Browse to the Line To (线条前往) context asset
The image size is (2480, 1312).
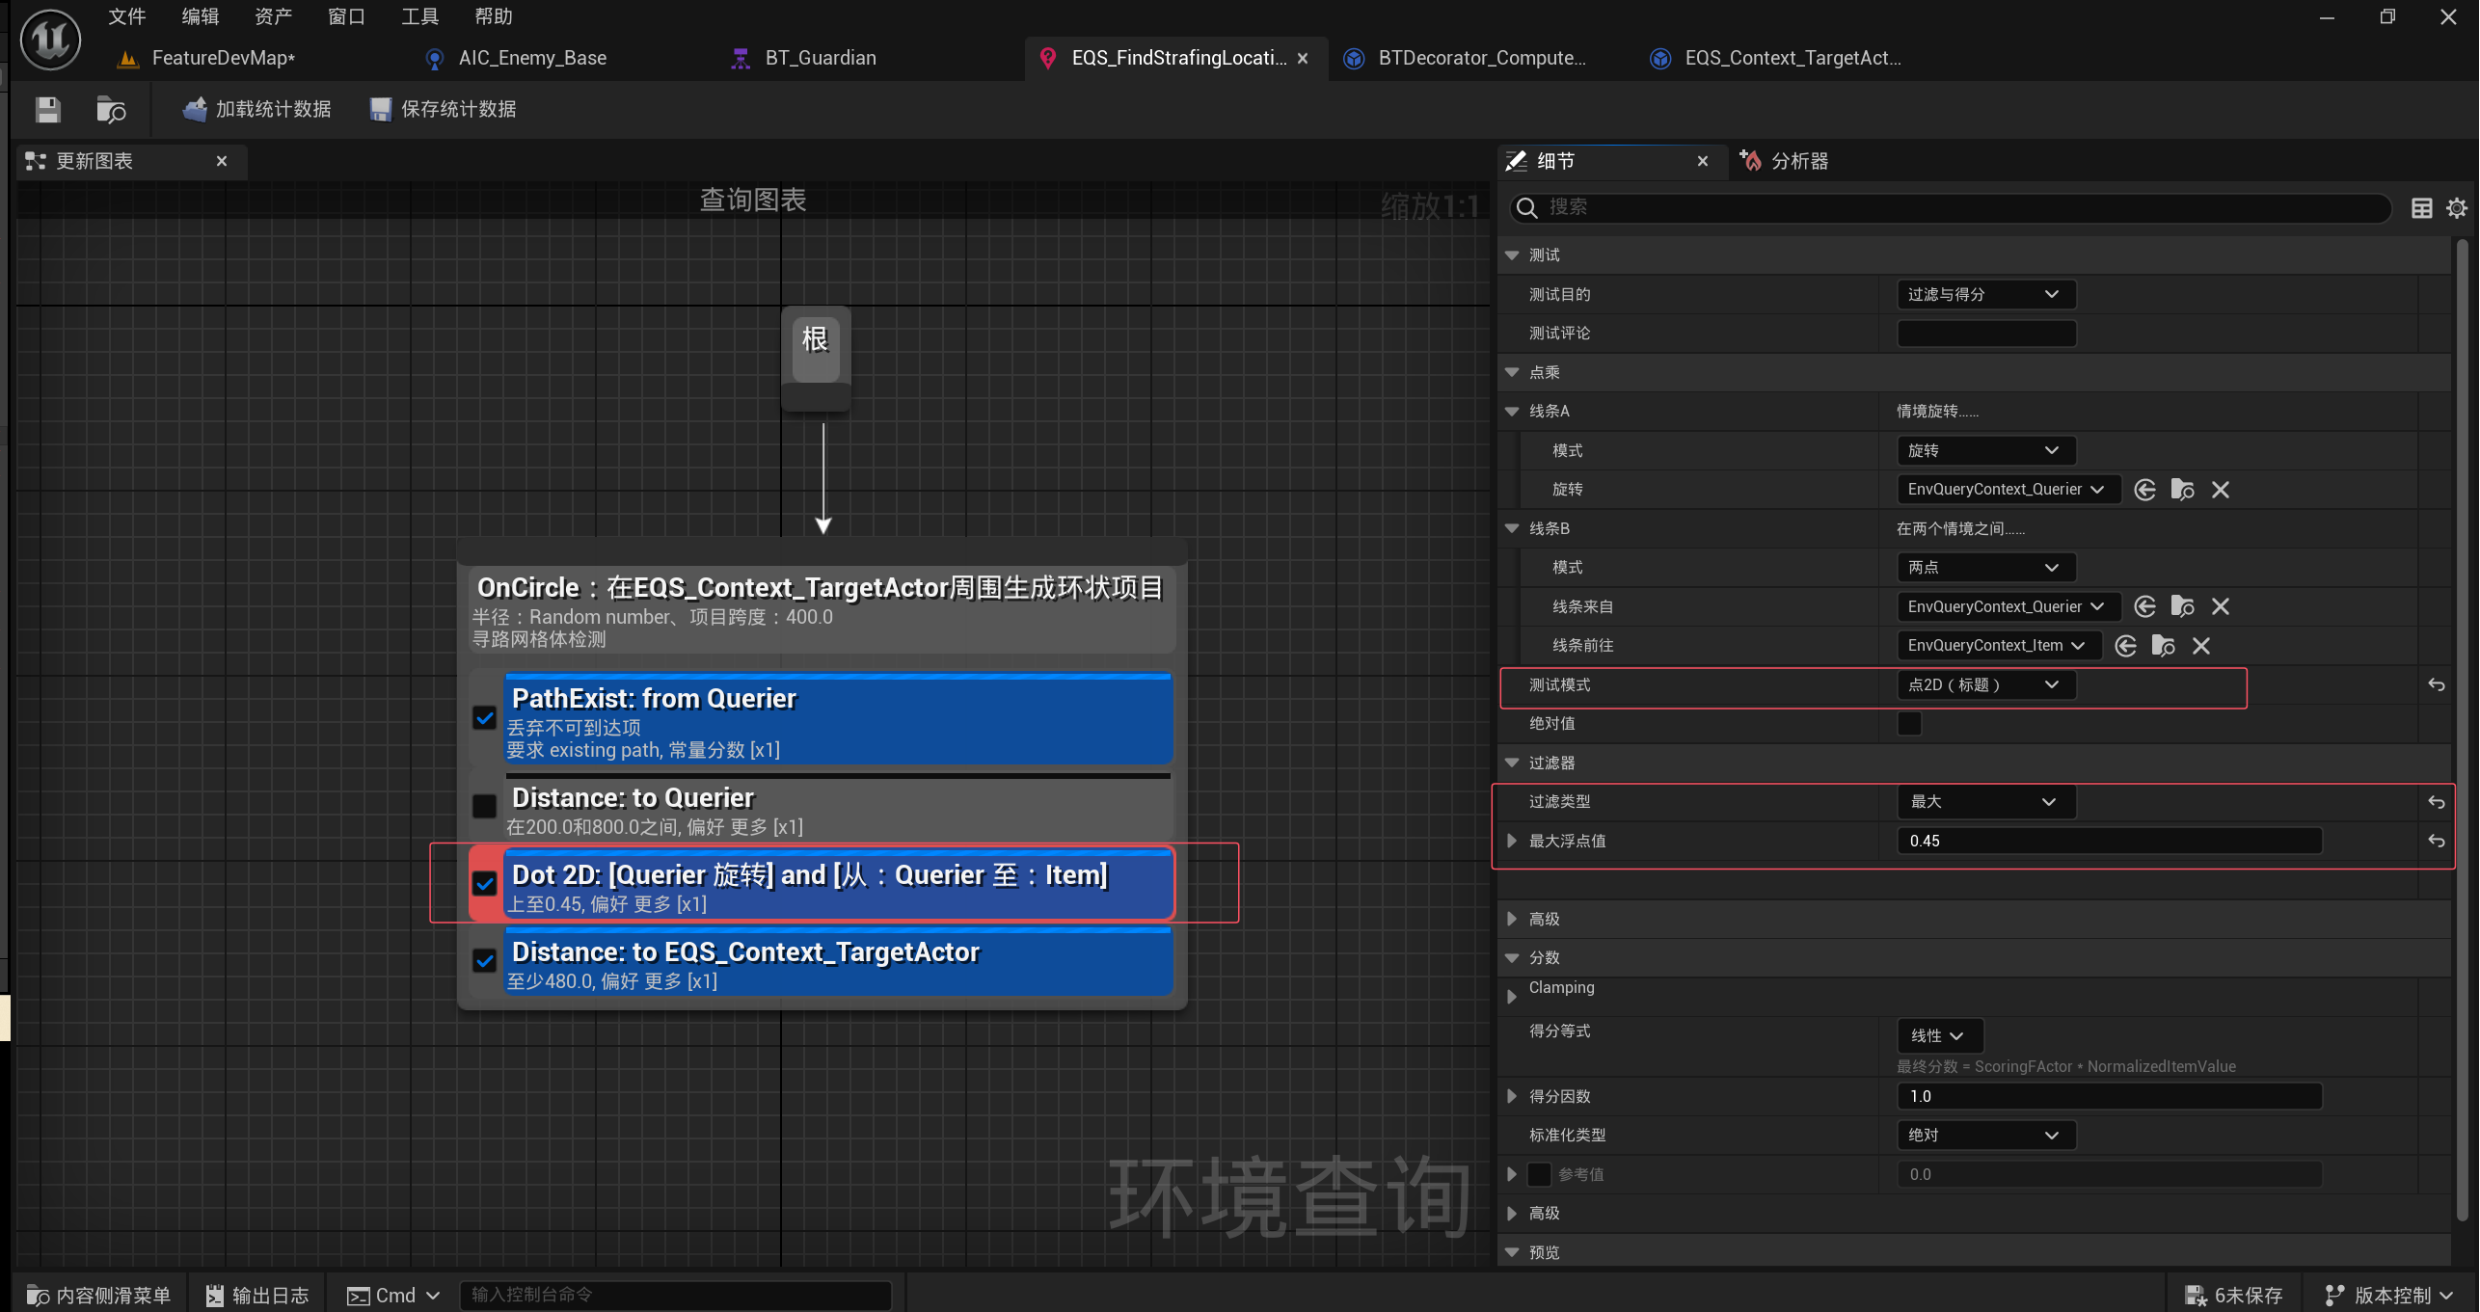point(2163,646)
